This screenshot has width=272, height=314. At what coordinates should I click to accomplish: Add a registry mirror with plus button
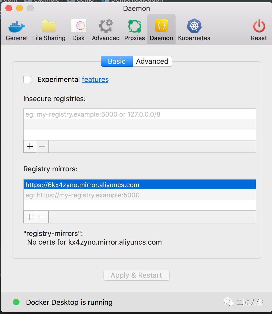(30, 217)
